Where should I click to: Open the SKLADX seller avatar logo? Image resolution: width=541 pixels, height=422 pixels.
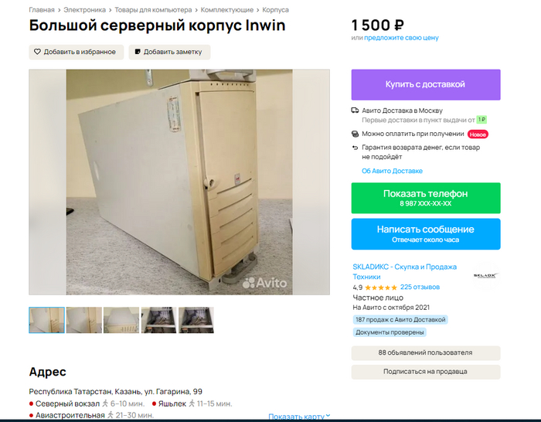[485, 275]
